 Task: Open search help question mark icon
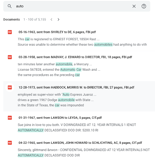[144, 6]
